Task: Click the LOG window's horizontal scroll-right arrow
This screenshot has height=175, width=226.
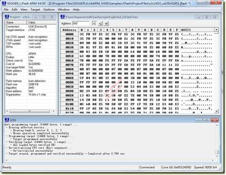Action: click(x=213, y=160)
